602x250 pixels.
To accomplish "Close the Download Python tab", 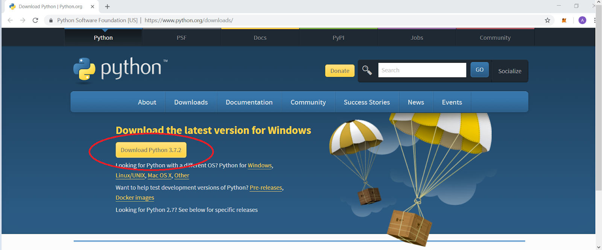I will [93, 6].
